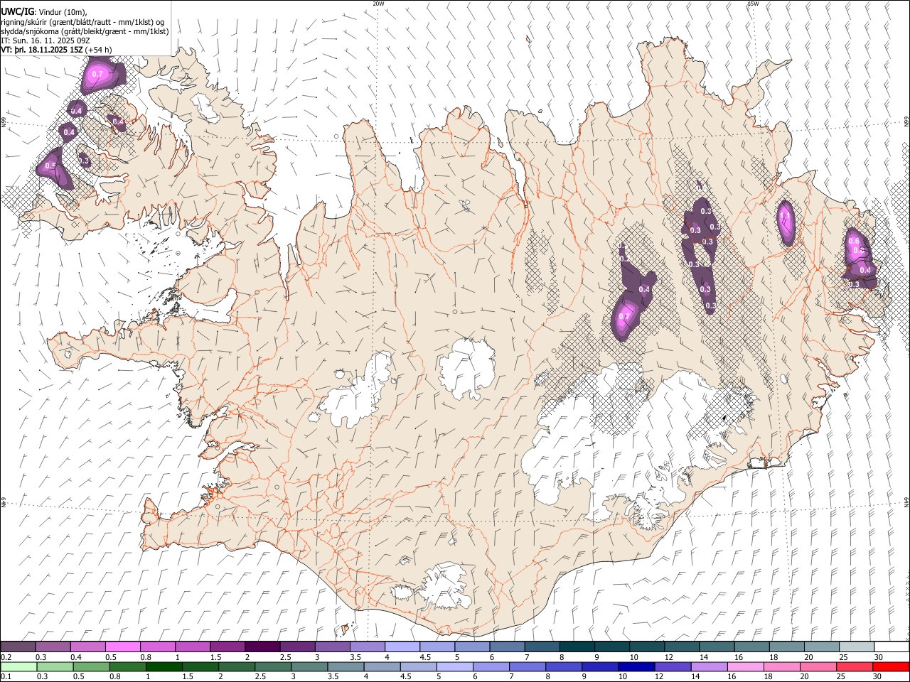Select the top-row swatch between 6 and 7
Viewport: 910px width, 682px height.
click(x=507, y=647)
